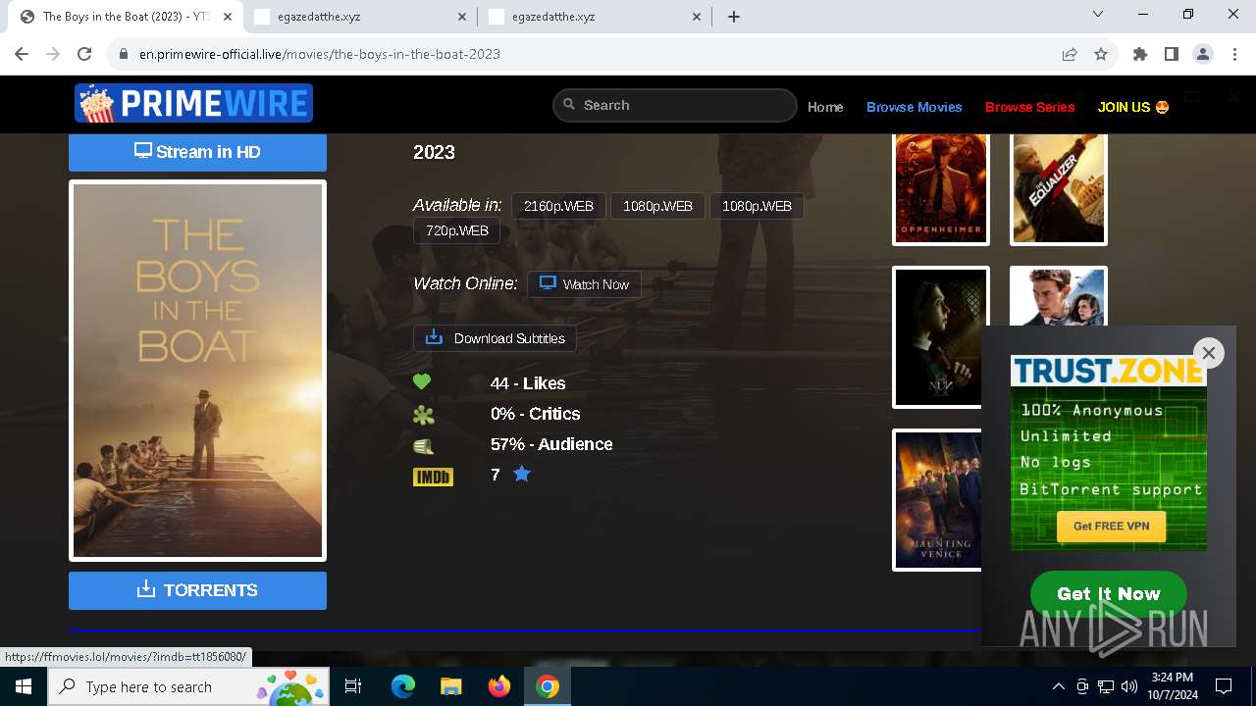Screen dimensions: 1256x706
Task: Go back with the browser back arrow
Action: [22, 54]
